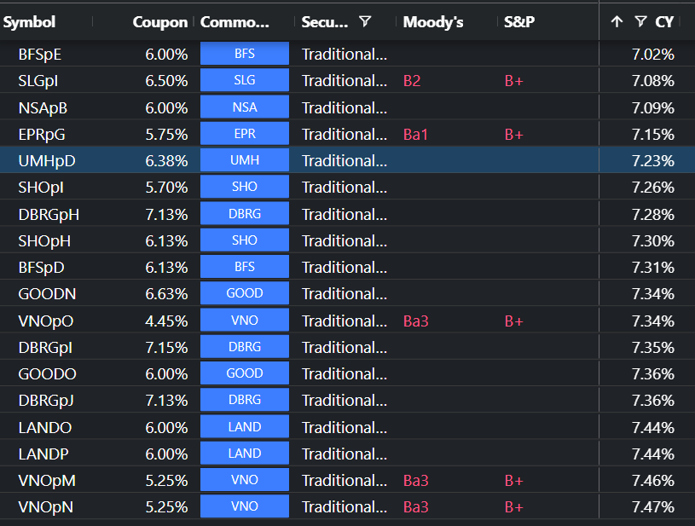
Task: Sort by the Coupon column header
Action: [159, 21]
